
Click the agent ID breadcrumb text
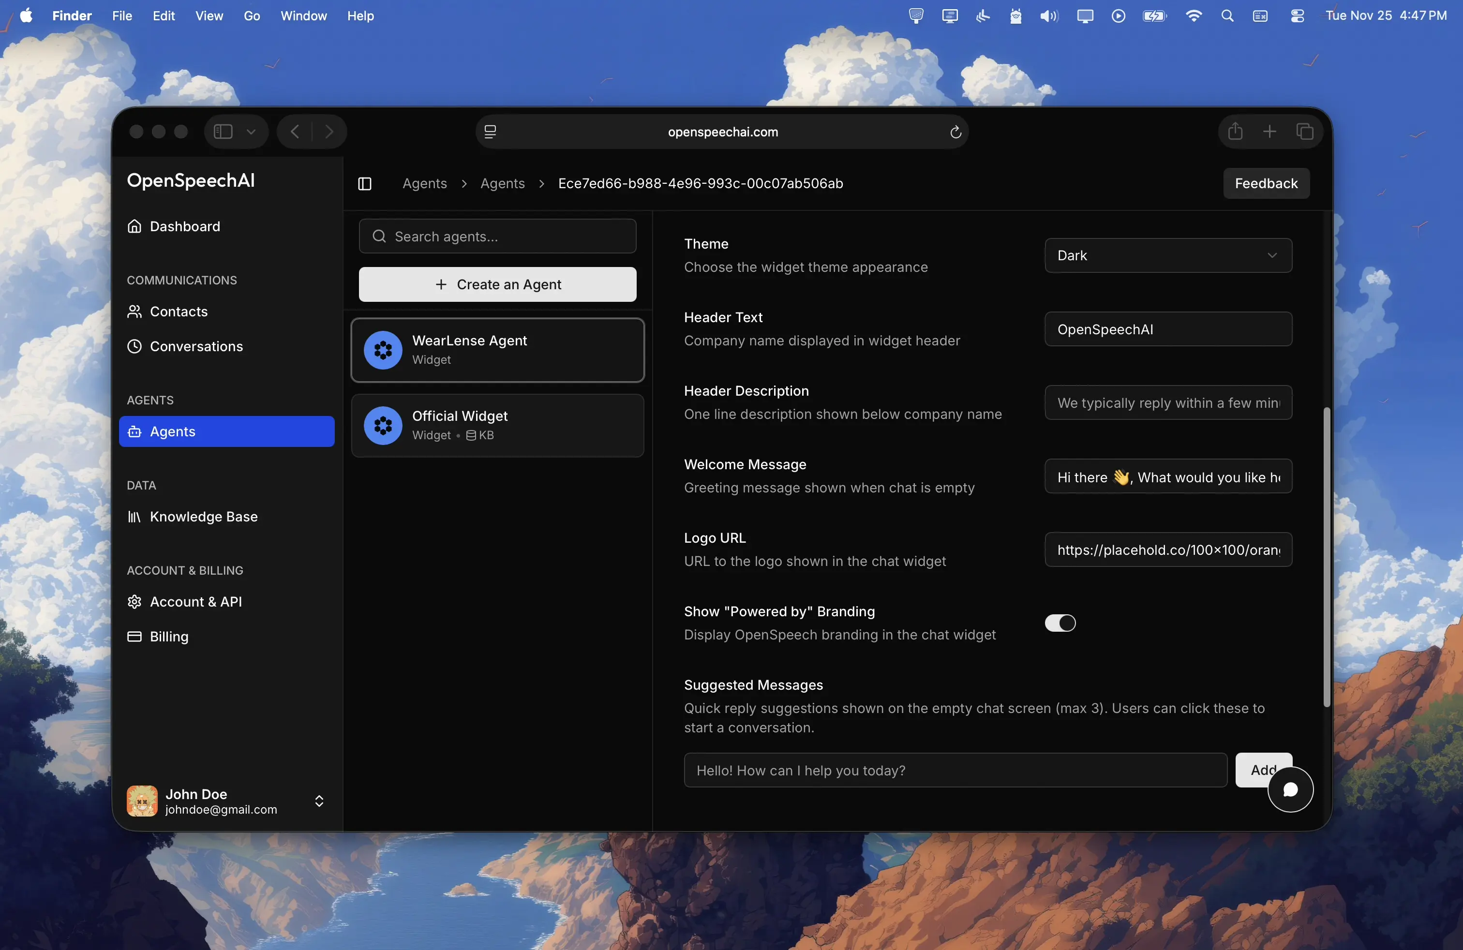(x=700, y=183)
